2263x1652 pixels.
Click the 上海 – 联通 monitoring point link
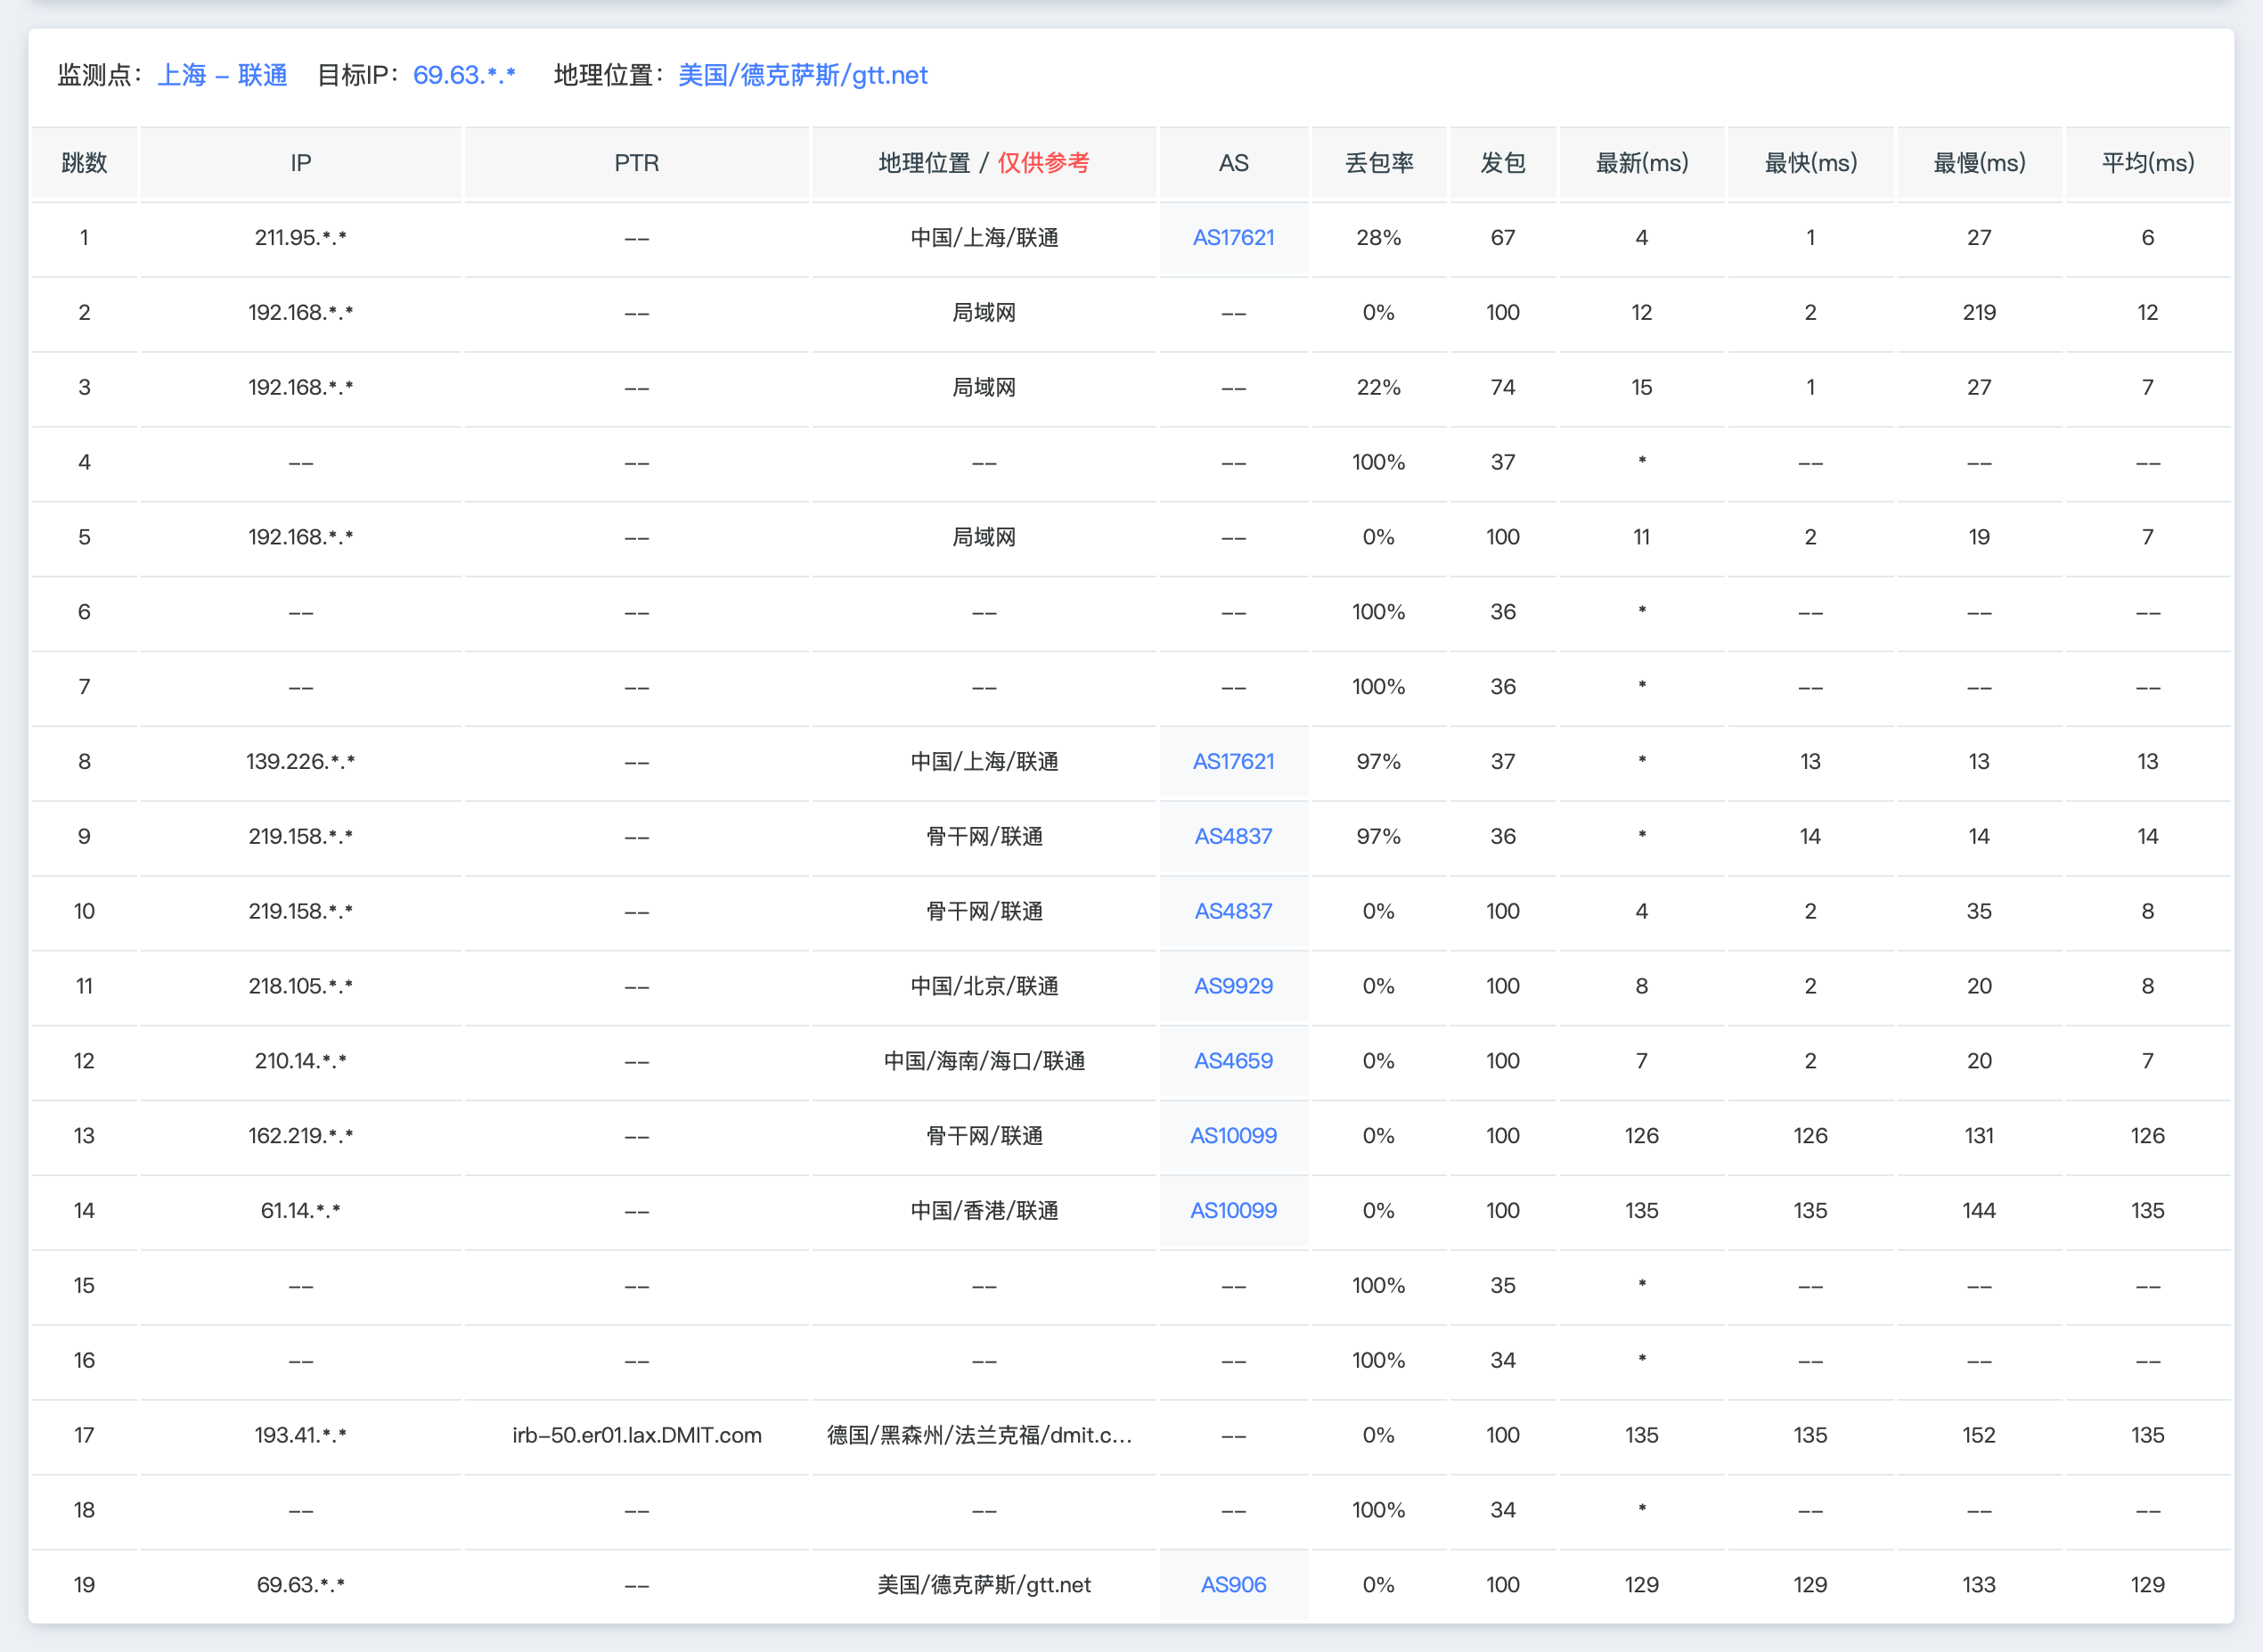tap(223, 74)
